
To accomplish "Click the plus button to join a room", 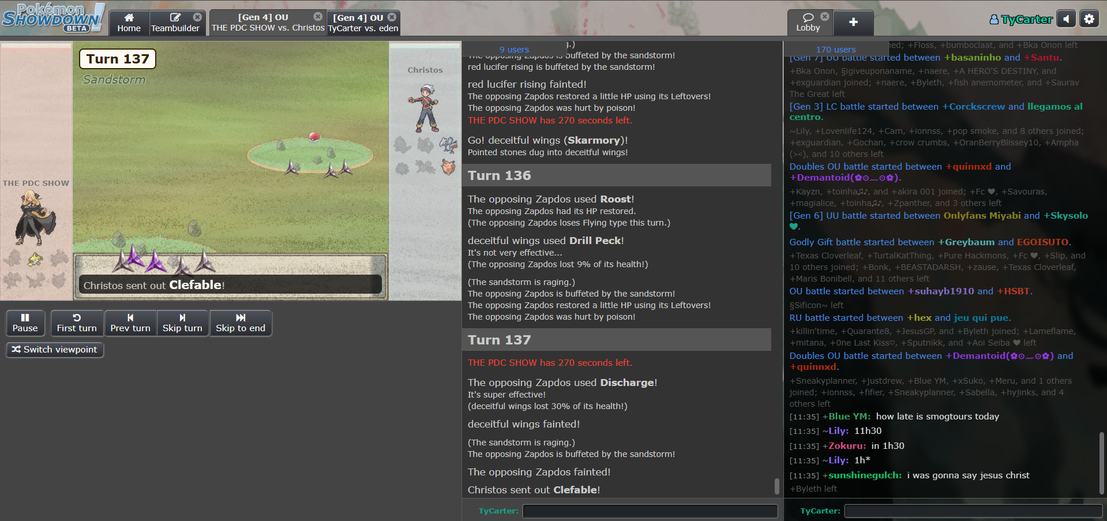I will point(853,23).
